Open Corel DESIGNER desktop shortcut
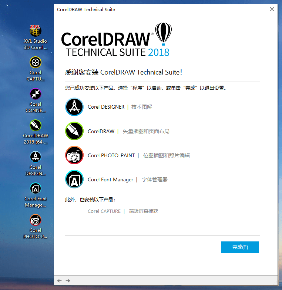This screenshot has height=290, width=282. coord(35,164)
